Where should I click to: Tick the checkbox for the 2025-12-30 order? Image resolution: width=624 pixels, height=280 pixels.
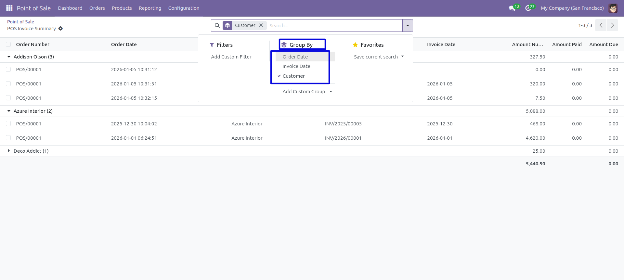[x=8, y=124]
